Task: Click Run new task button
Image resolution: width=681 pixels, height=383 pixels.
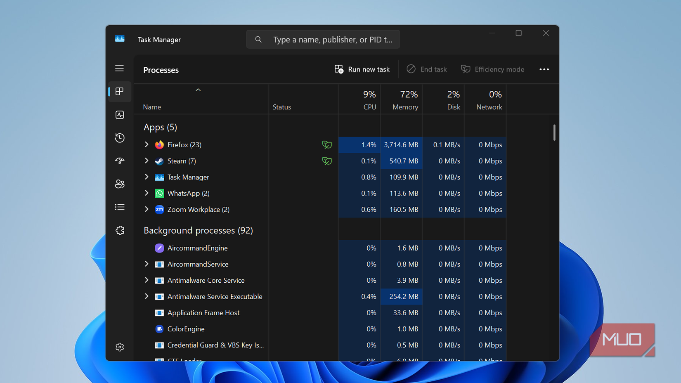Action: click(362, 69)
